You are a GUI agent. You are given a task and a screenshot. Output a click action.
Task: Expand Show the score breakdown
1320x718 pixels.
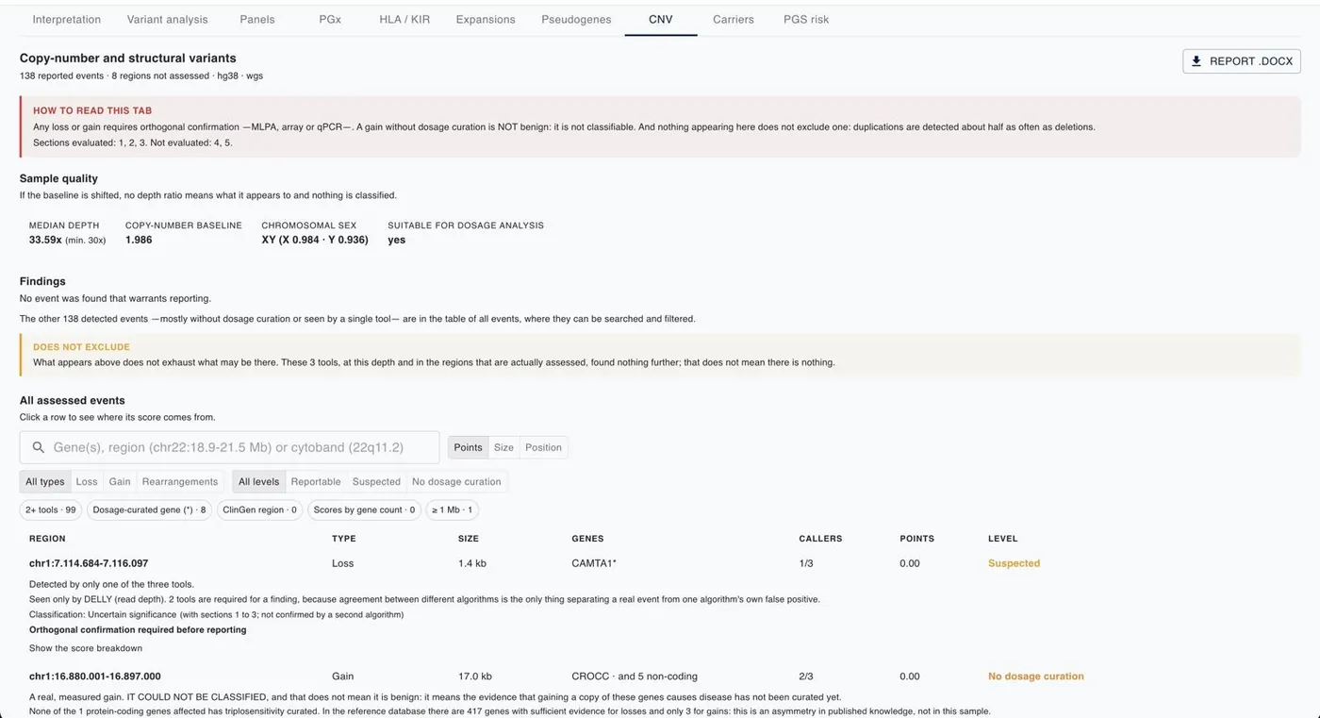pyautogui.click(x=86, y=648)
